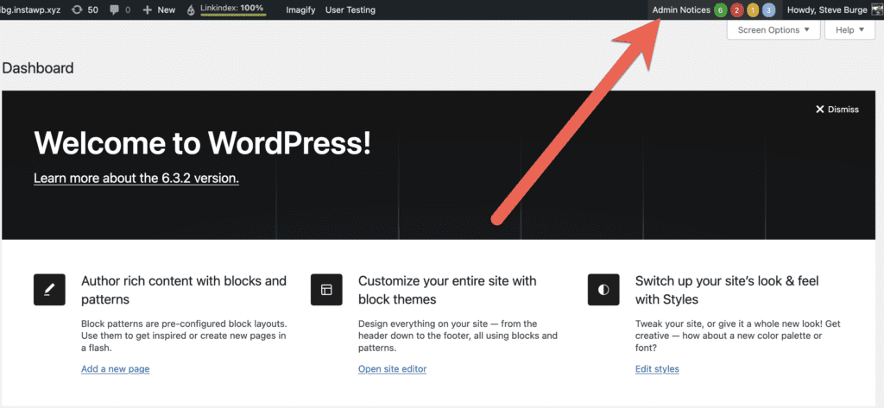Expand the Screen Options dropdown
884x408 pixels.
click(x=773, y=30)
